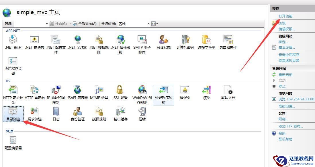The image size is (315, 167).
Task: Select the 输出缓存 icon
Action: click(x=120, y=111)
